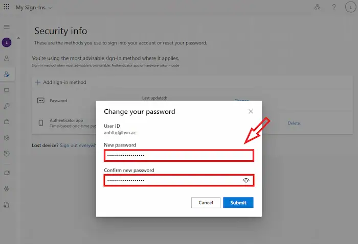Open the recent activity history sidebar icon
358x244 pixels.
pyautogui.click(x=7, y=153)
